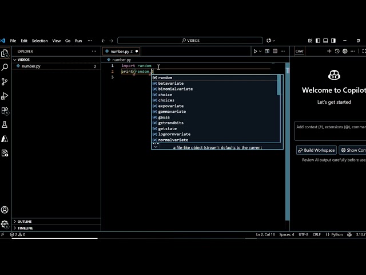Click the Customize Layout icon
366x275 pixels.
tap(310, 41)
